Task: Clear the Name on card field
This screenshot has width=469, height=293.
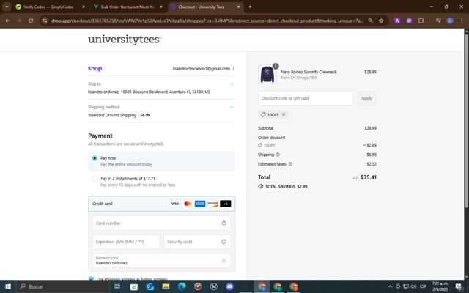Action: [x=224, y=261]
